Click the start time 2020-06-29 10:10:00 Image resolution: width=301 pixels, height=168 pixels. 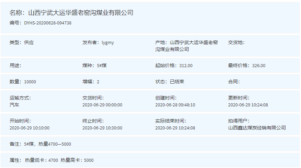(x=30, y=128)
